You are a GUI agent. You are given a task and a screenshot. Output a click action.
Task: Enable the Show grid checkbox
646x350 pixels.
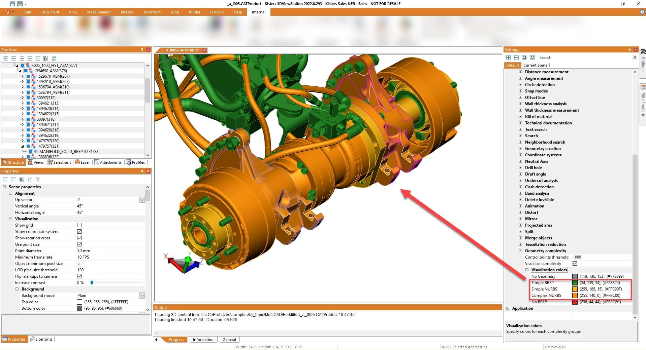(79, 225)
